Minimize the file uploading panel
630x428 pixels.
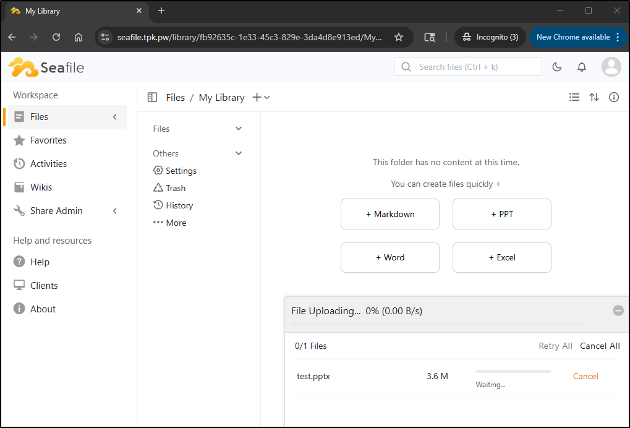[618, 310]
